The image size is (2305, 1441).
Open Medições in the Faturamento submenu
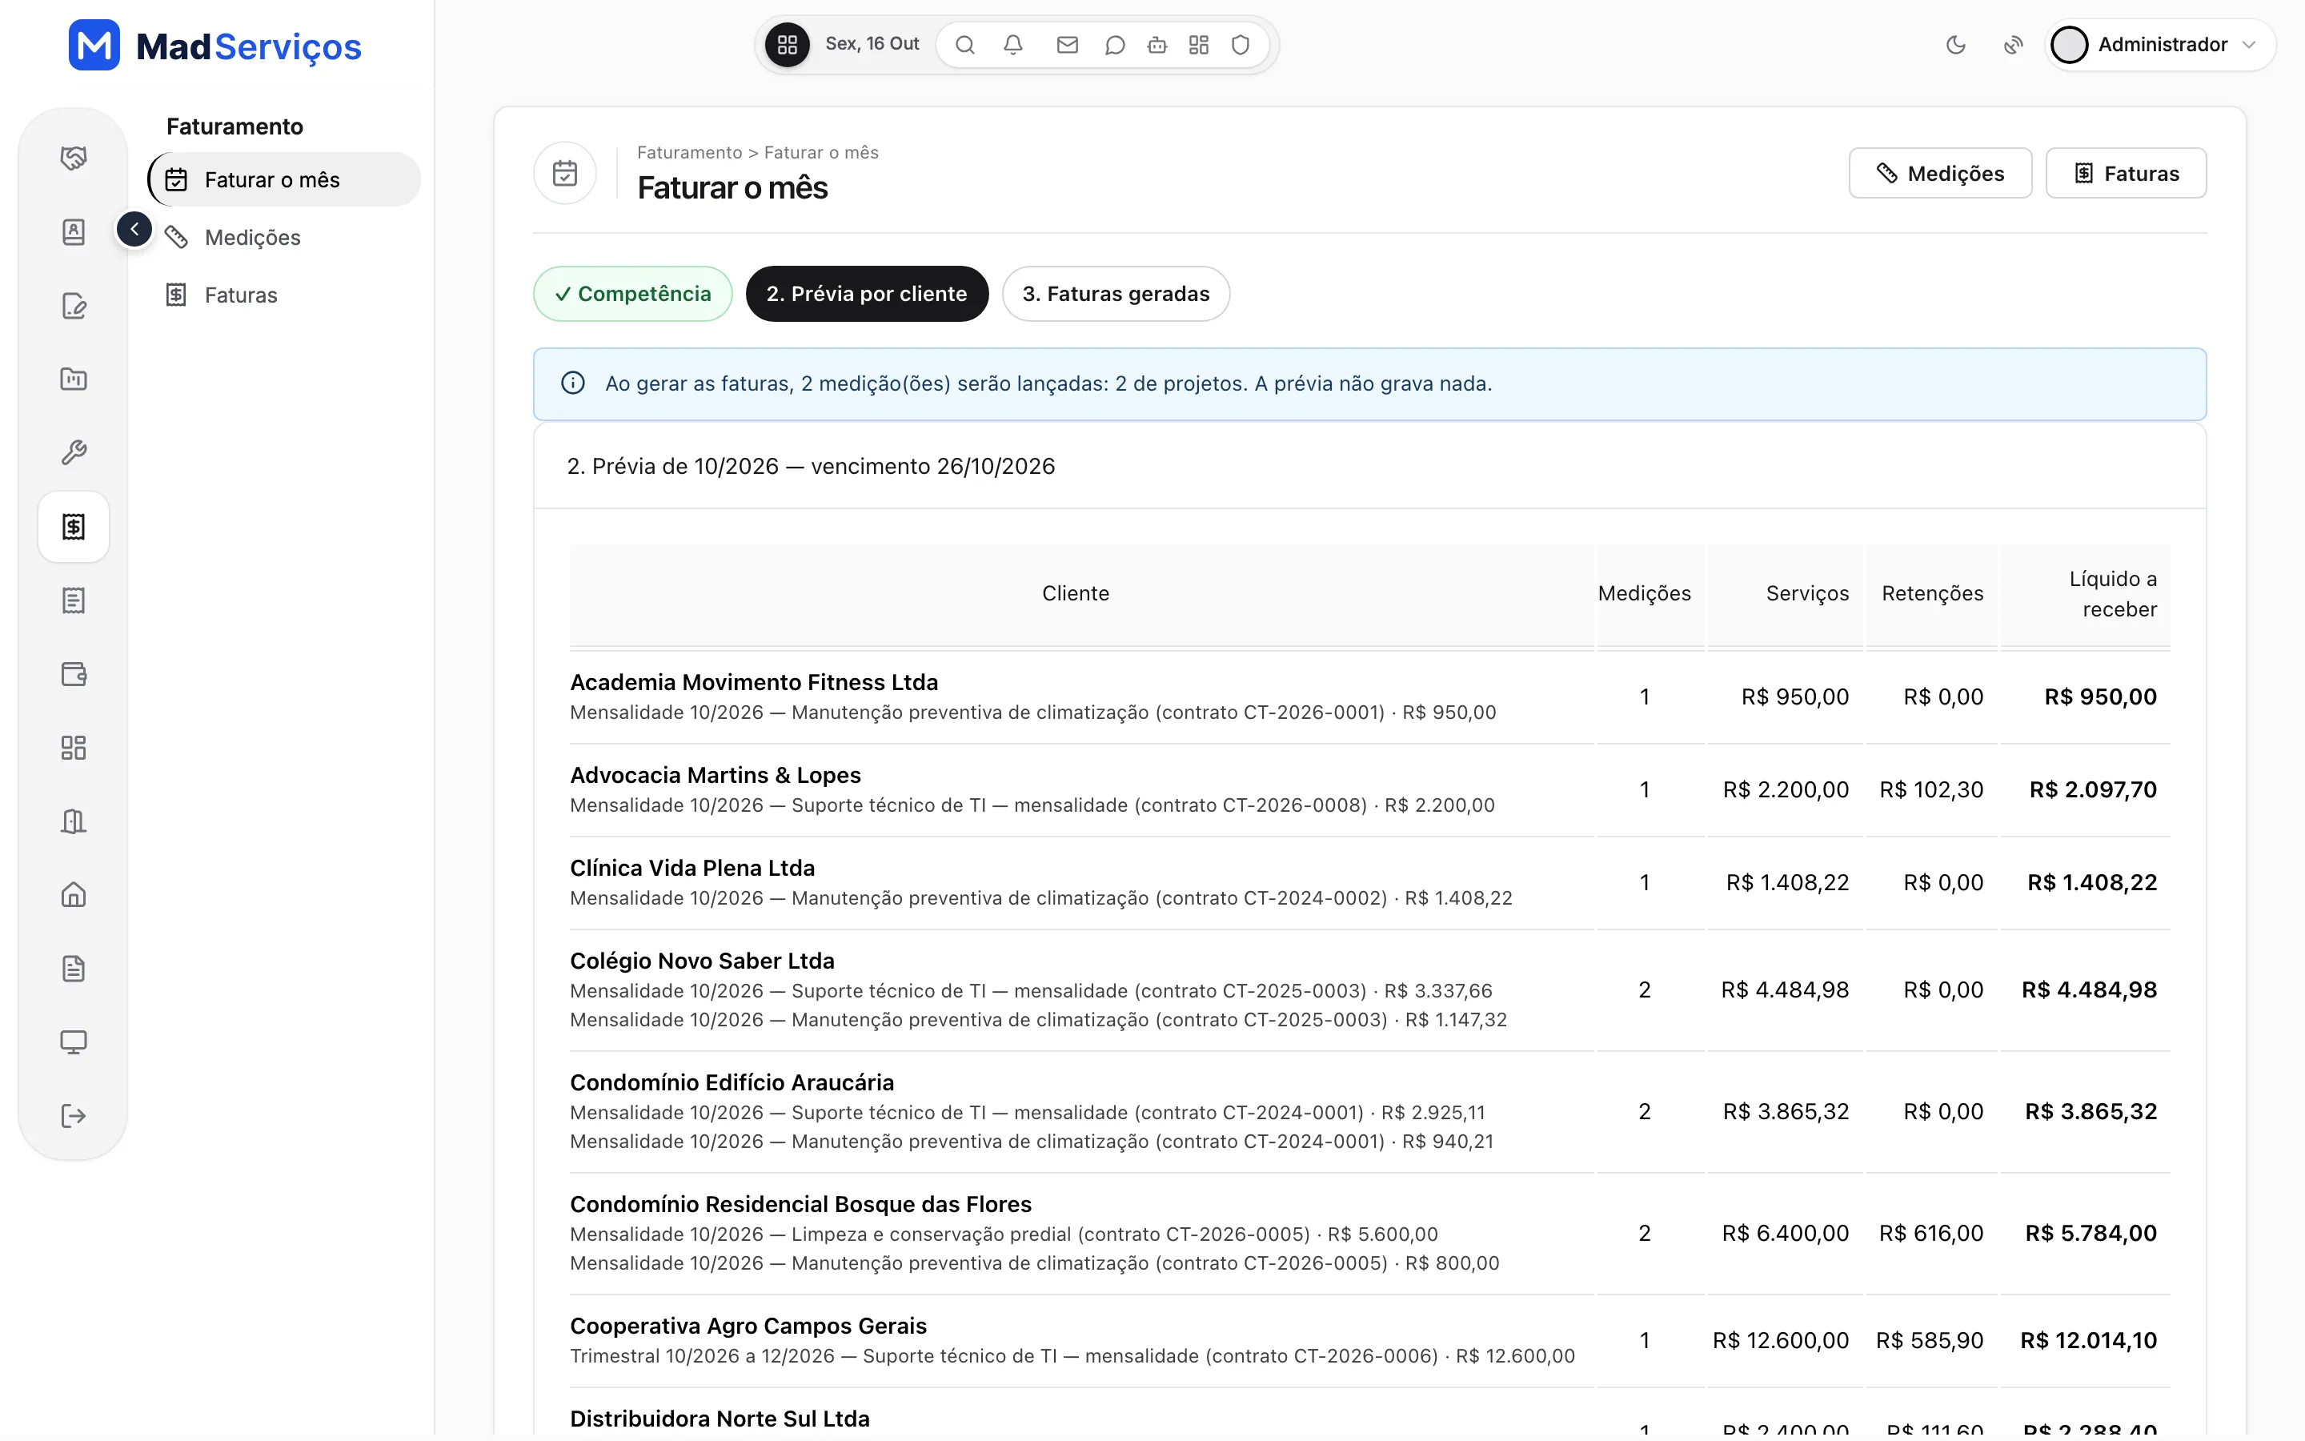click(x=252, y=237)
